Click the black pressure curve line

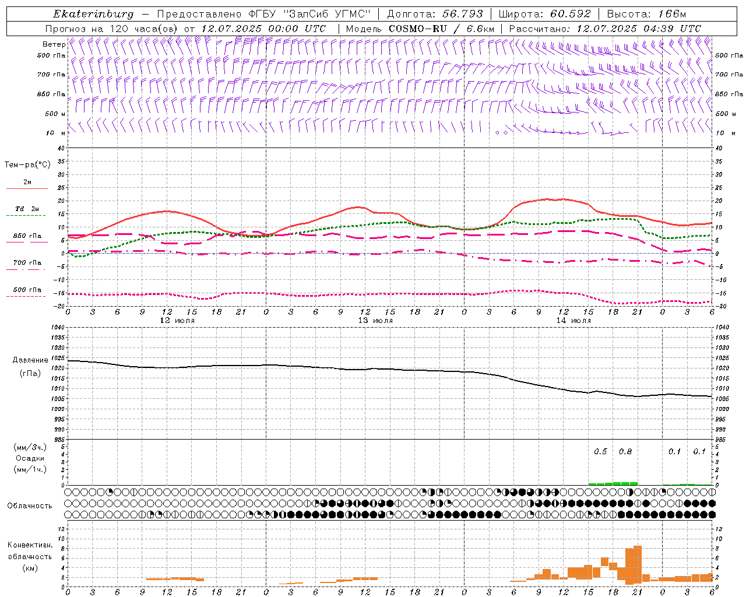tap(390, 370)
